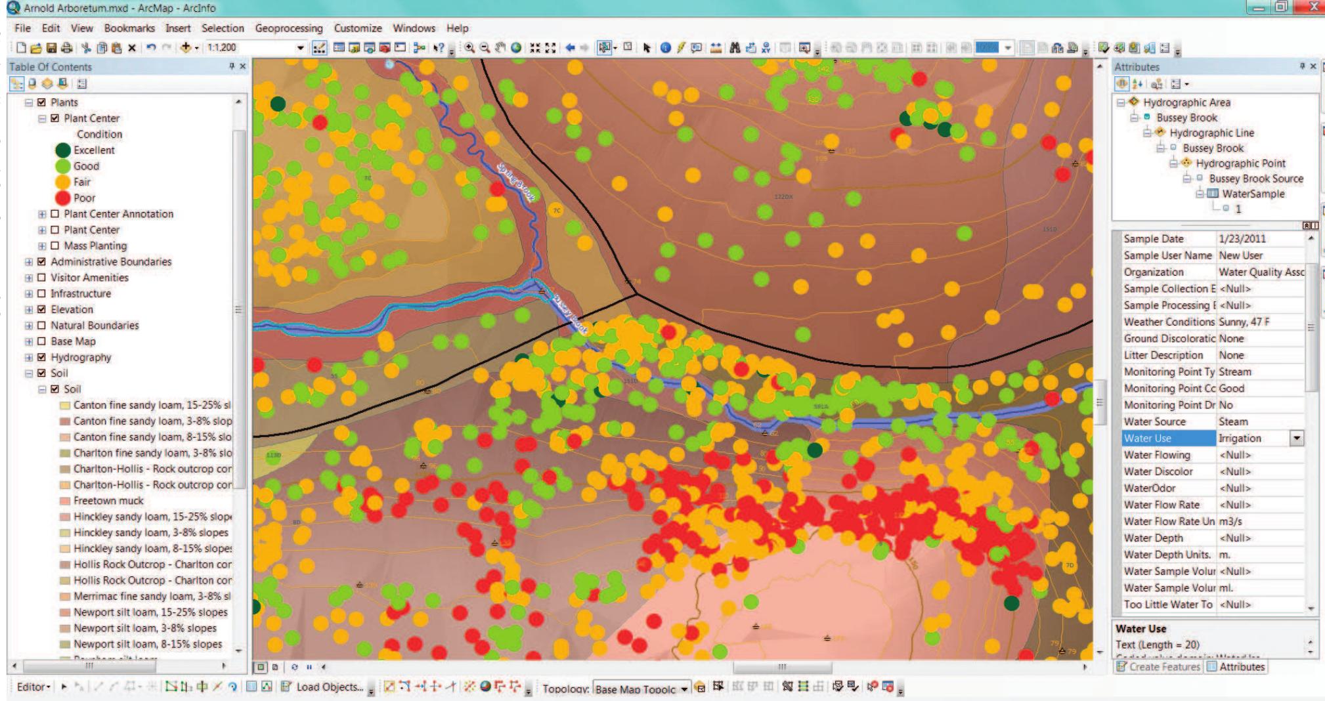Select Bussey Brook Source in attributes tree

1255,179
